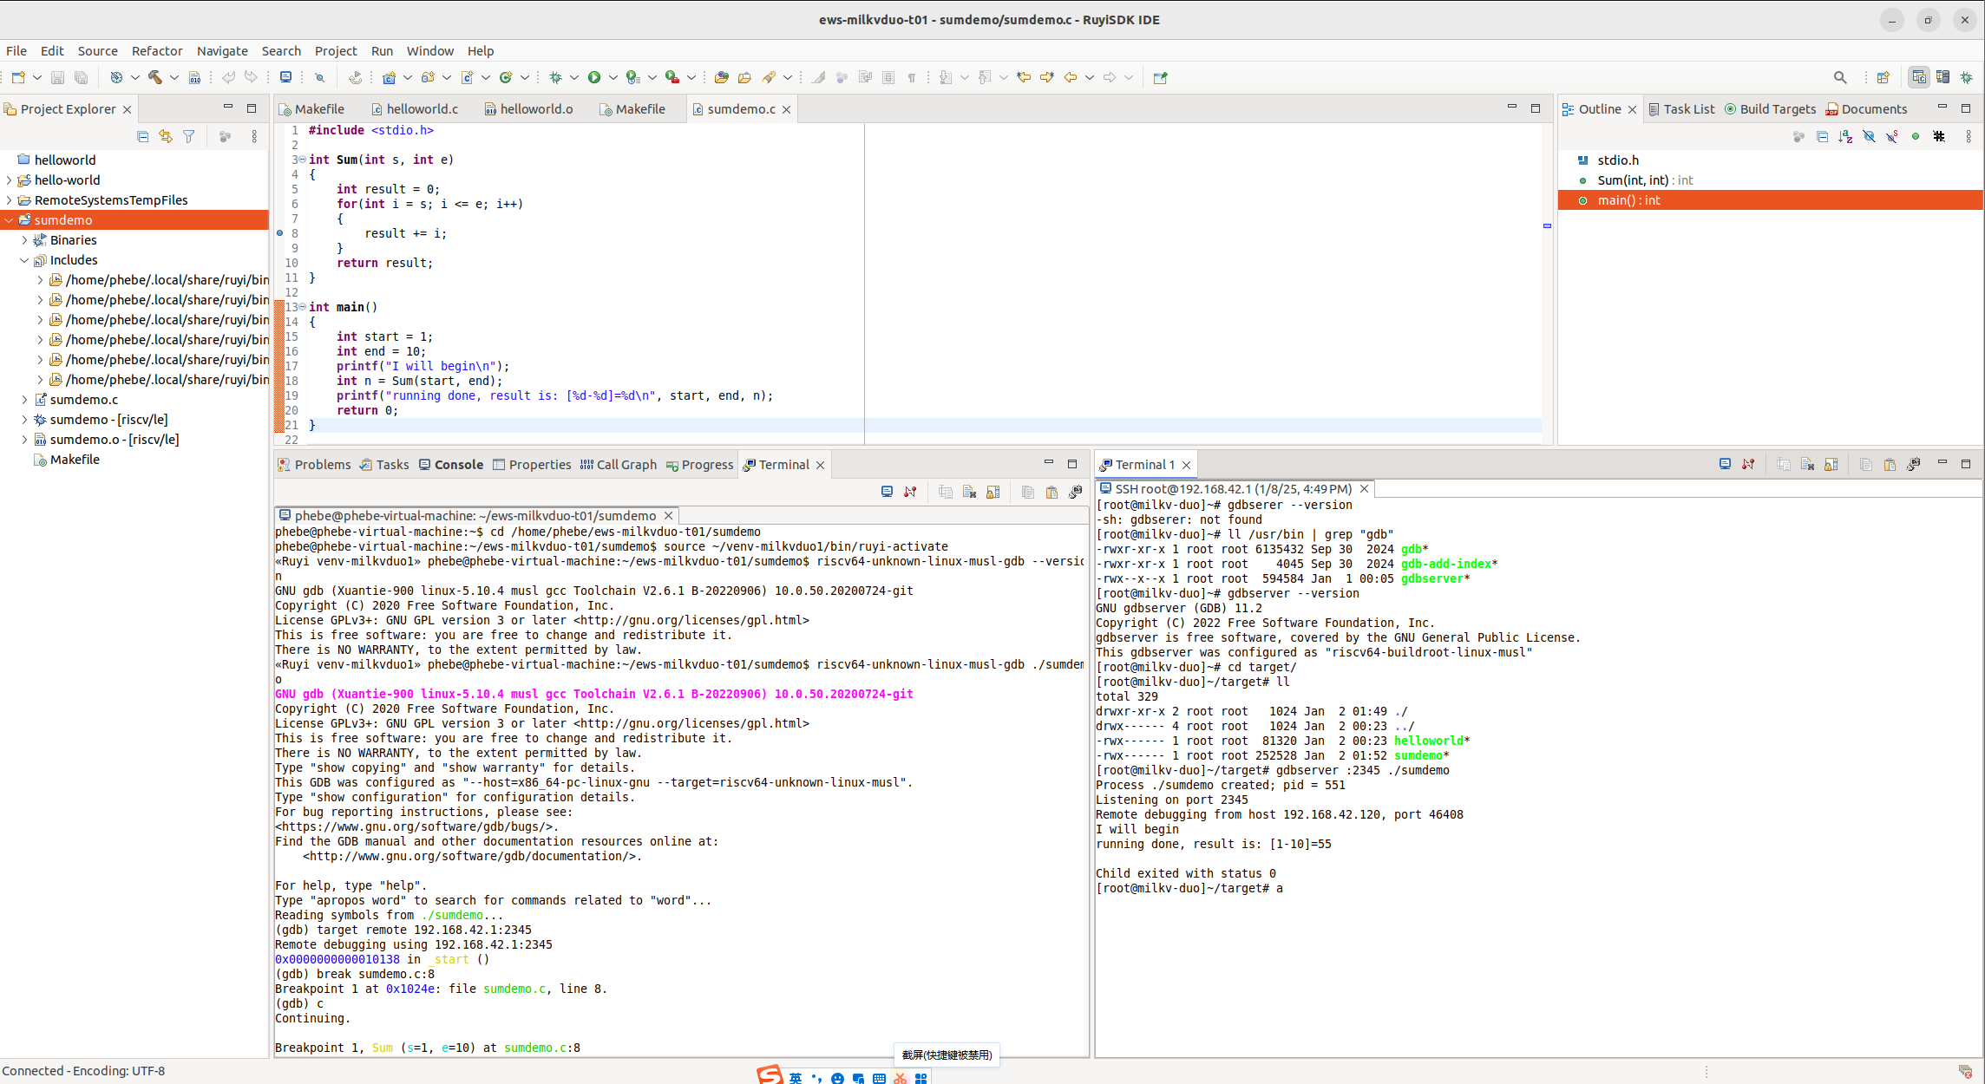
Task: Click the New wizard toolbar icon
Action: [18, 77]
